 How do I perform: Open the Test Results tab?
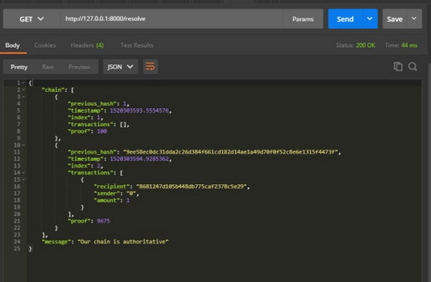point(137,45)
